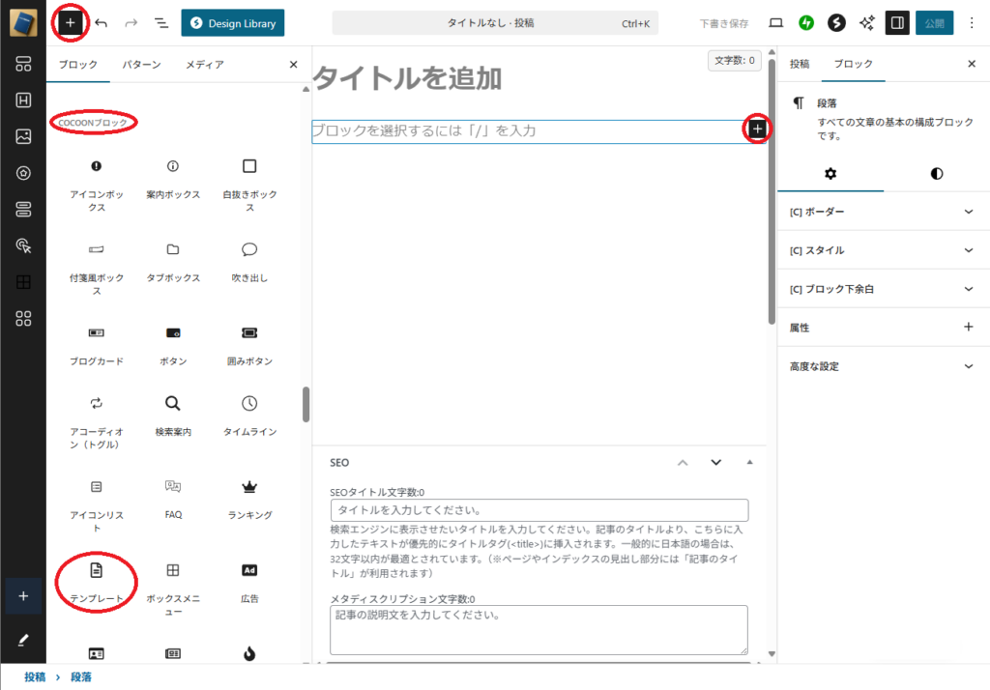Click the Jetpack icon in the toolbar
The image size is (990, 690).
(x=807, y=22)
